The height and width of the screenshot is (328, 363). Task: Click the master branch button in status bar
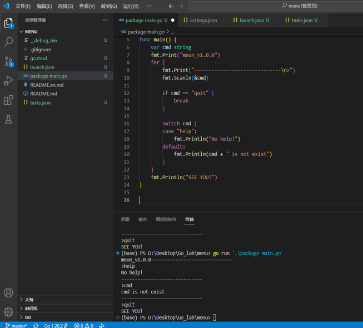pyautogui.click(x=16, y=325)
